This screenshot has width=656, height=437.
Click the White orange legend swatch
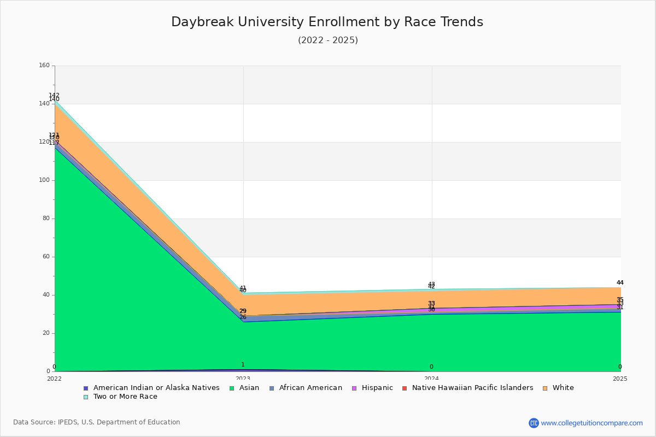(545, 388)
